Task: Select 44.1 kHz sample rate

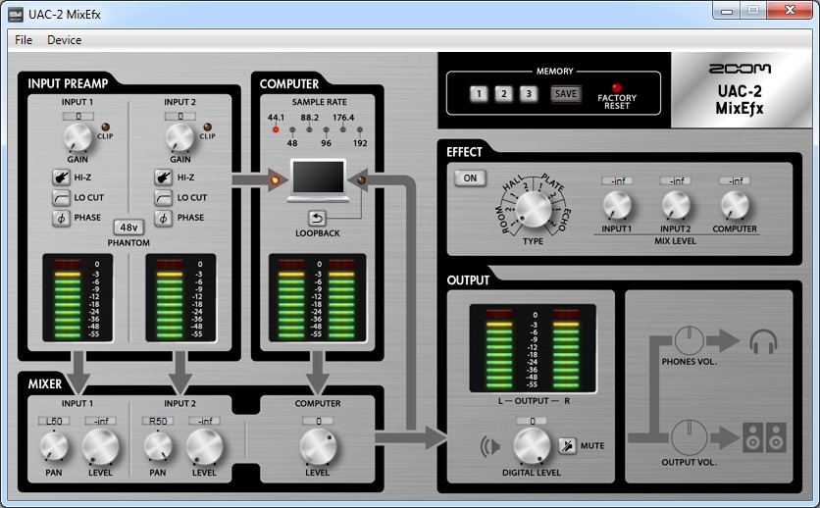Action: pos(276,129)
